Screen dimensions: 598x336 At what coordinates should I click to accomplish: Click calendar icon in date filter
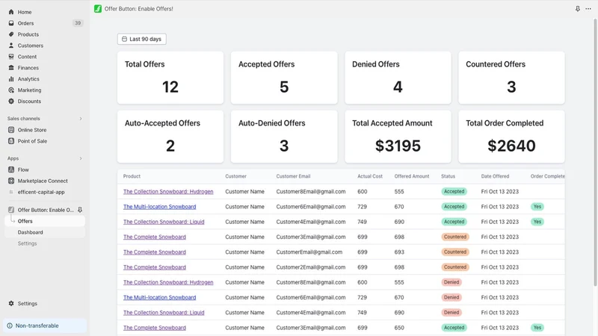124,39
